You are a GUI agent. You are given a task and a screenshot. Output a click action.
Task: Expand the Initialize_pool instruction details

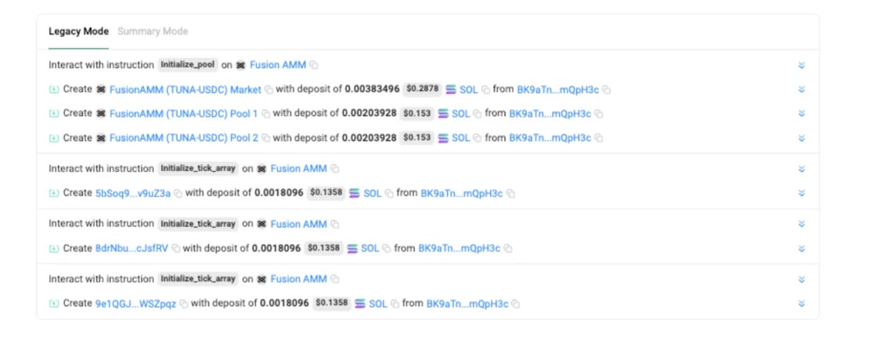801,65
